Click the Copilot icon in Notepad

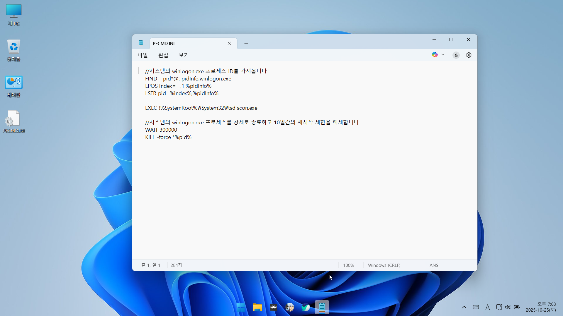(x=435, y=55)
